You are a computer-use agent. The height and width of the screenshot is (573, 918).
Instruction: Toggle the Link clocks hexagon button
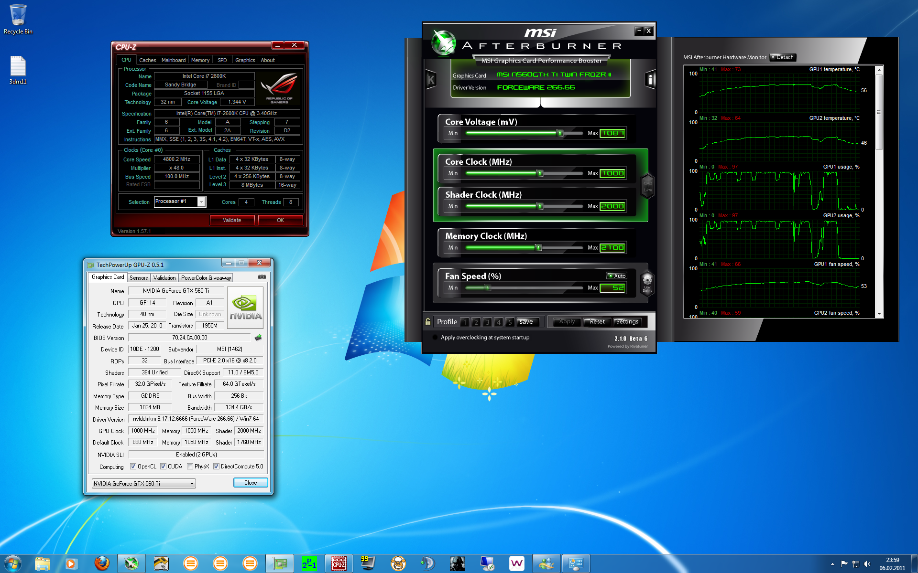(647, 185)
